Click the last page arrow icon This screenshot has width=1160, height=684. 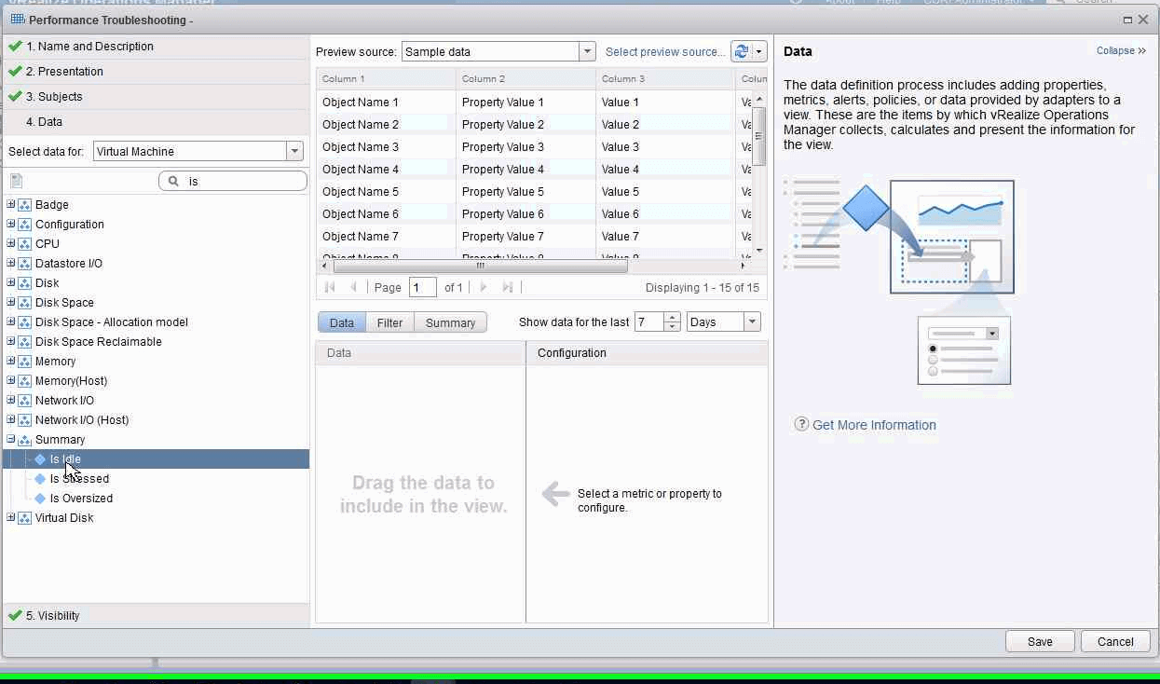click(x=508, y=288)
